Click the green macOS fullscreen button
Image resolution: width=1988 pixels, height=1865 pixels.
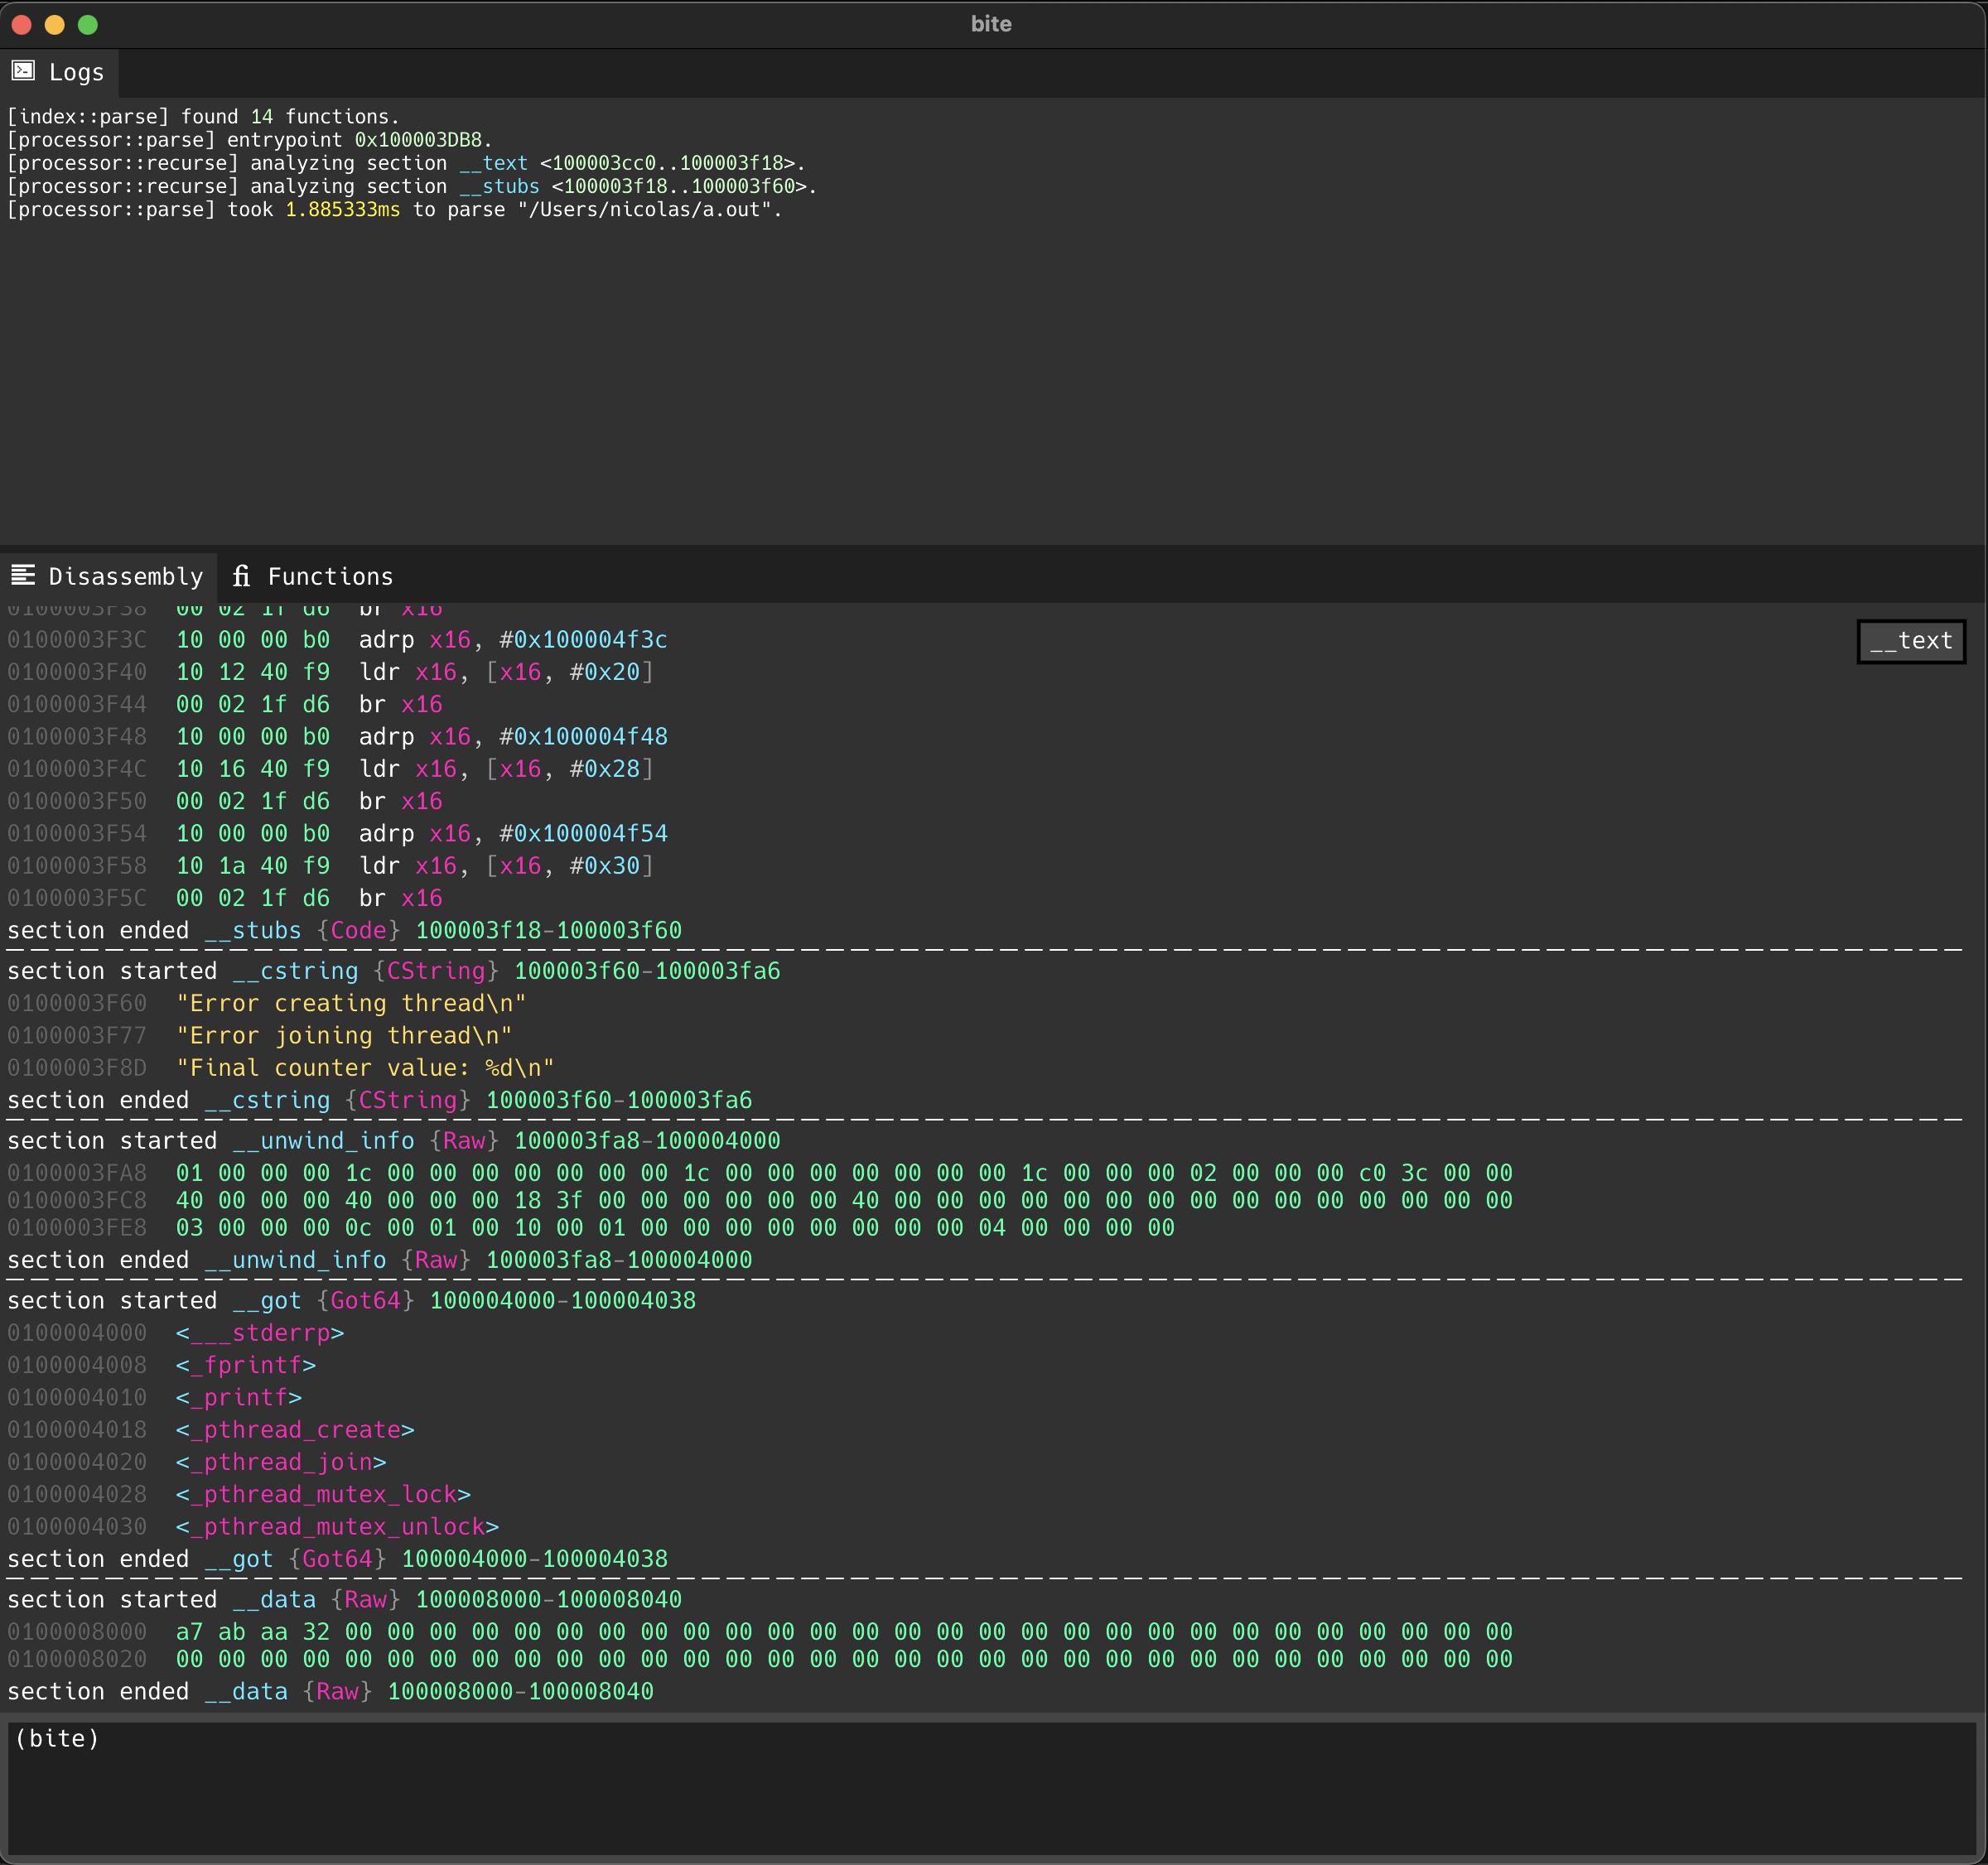(x=88, y=24)
